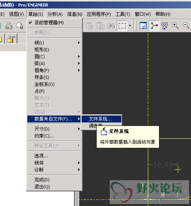The height and width of the screenshot is (206, 191).
Task: Toggle 目的管理器(M) checkmark item
Action: pos(55,23)
